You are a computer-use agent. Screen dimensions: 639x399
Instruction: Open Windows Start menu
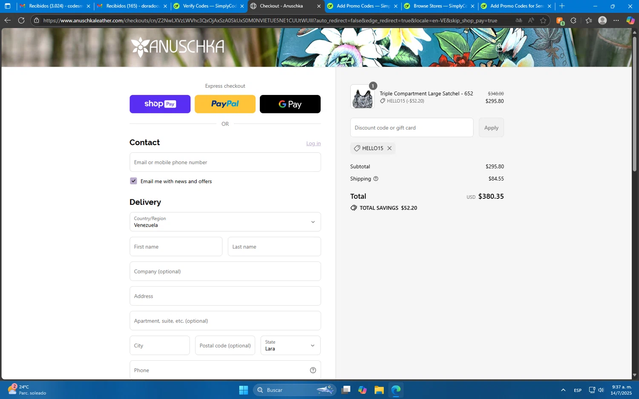click(244, 390)
